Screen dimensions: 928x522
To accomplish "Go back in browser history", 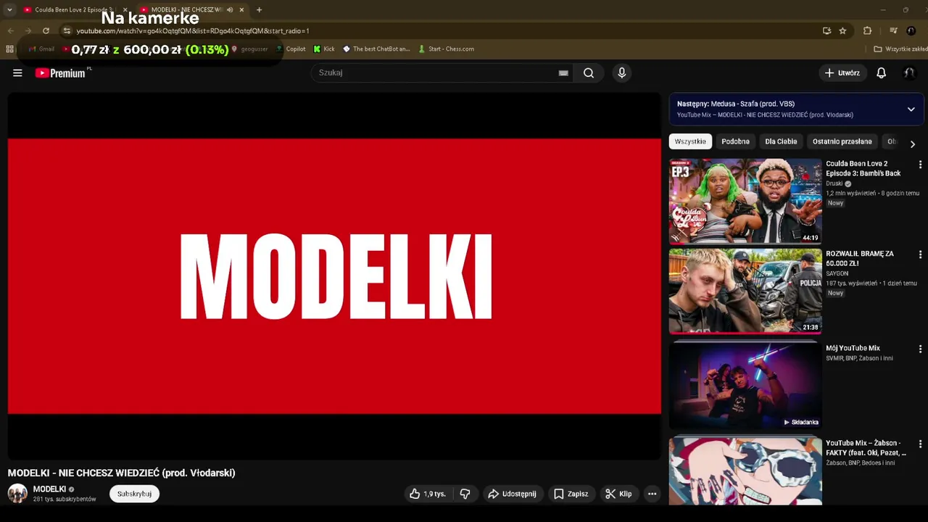I will tap(10, 30).
